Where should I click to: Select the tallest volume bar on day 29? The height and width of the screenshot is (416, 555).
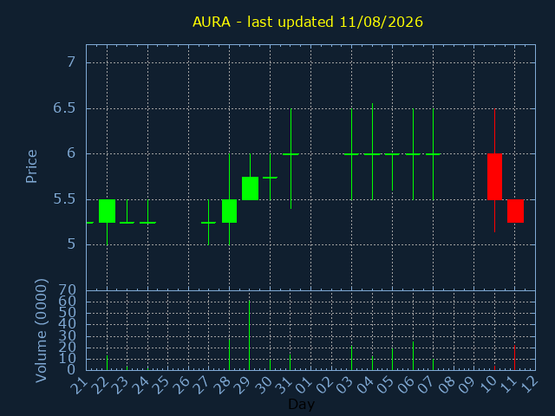click(250, 335)
